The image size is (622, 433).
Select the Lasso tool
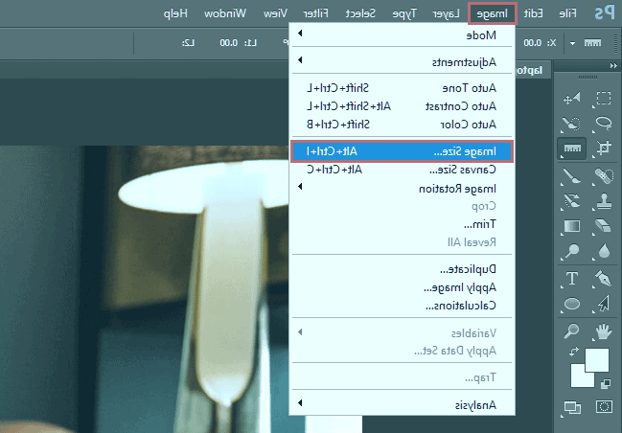click(x=604, y=124)
